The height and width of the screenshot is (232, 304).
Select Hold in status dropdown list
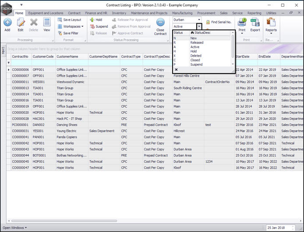202,51
